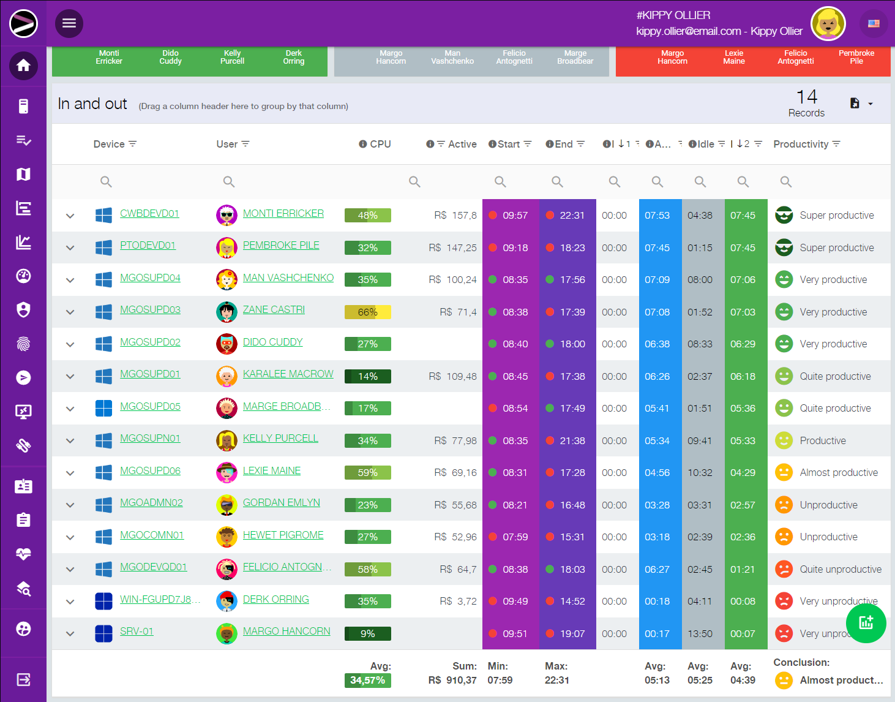The height and width of the screenshot is (702, 895).
Task: Click the 66% CPU bar for Zane Castri
Action: [x=367, y=312]
